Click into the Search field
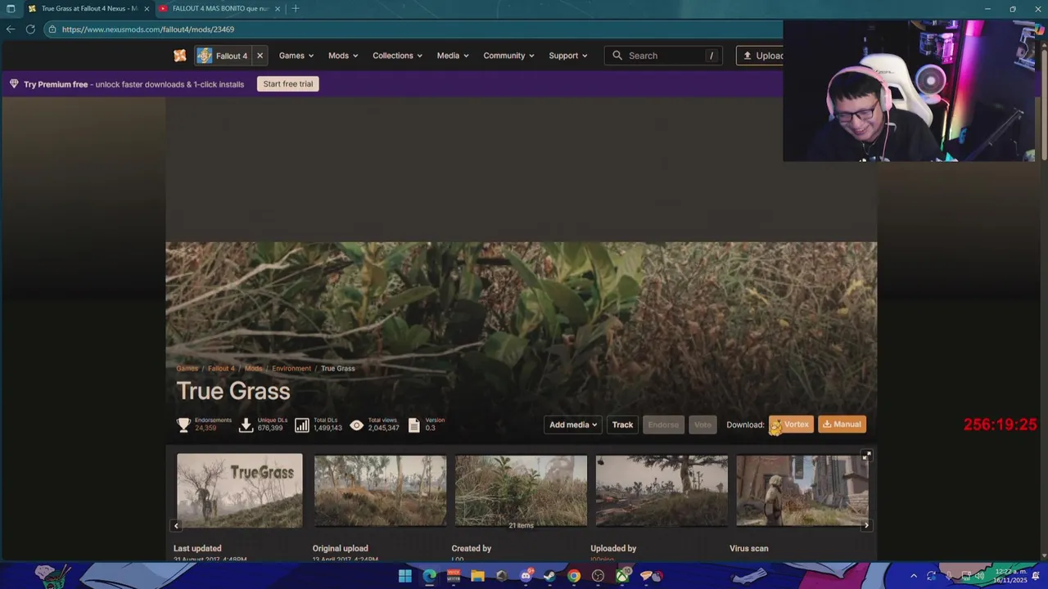1048x589 pixels. coord(663,56)
